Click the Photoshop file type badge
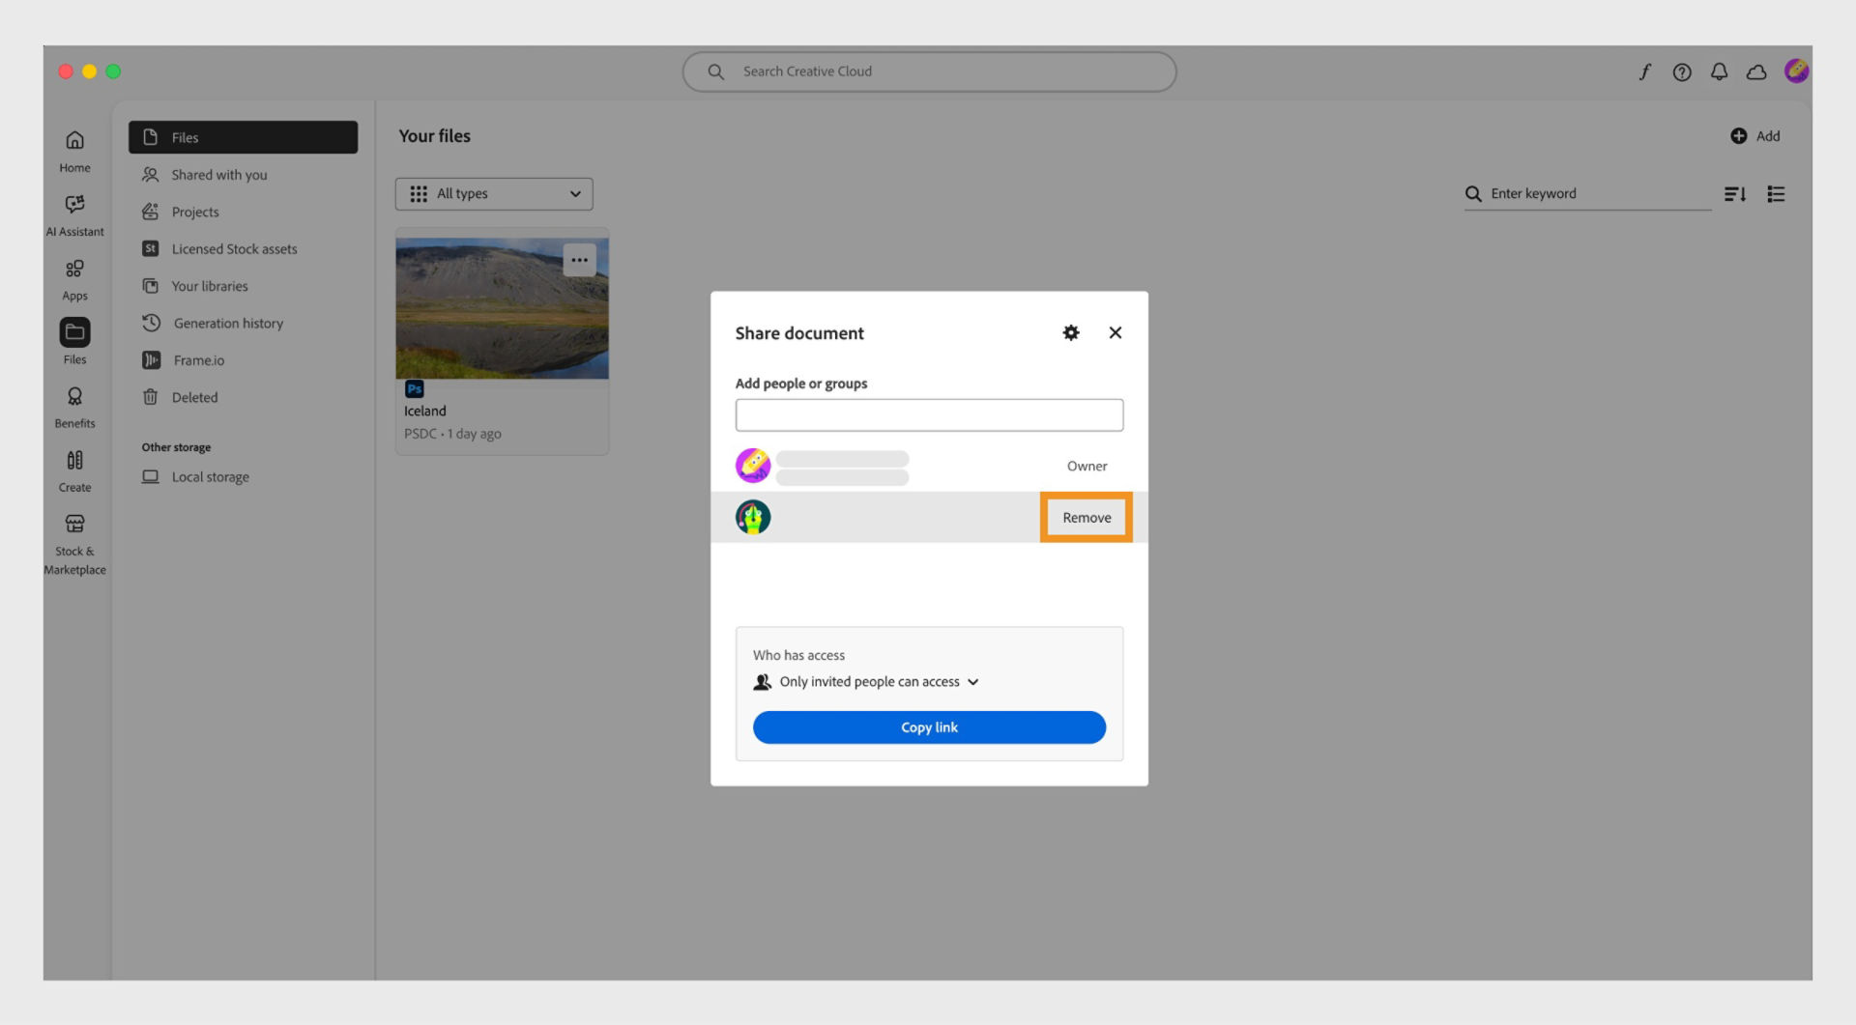Screen dimensions: 1856x1025 (414, 388)
